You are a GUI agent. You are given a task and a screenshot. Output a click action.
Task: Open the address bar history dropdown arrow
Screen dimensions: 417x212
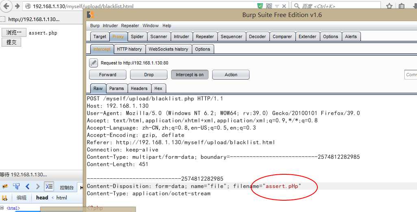[x=277, y=6]
